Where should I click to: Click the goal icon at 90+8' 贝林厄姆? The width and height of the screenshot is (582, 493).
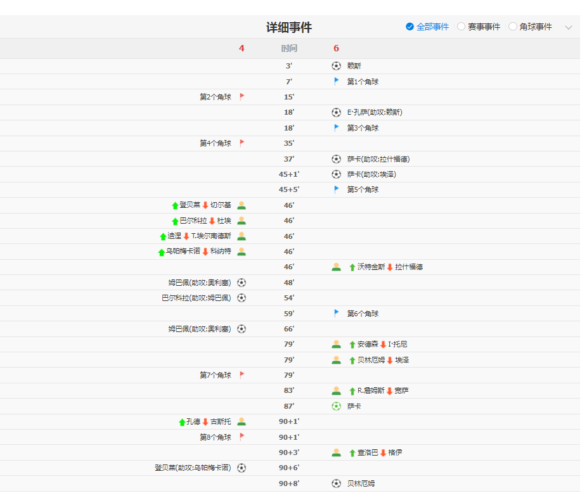(x=336, y=483)
